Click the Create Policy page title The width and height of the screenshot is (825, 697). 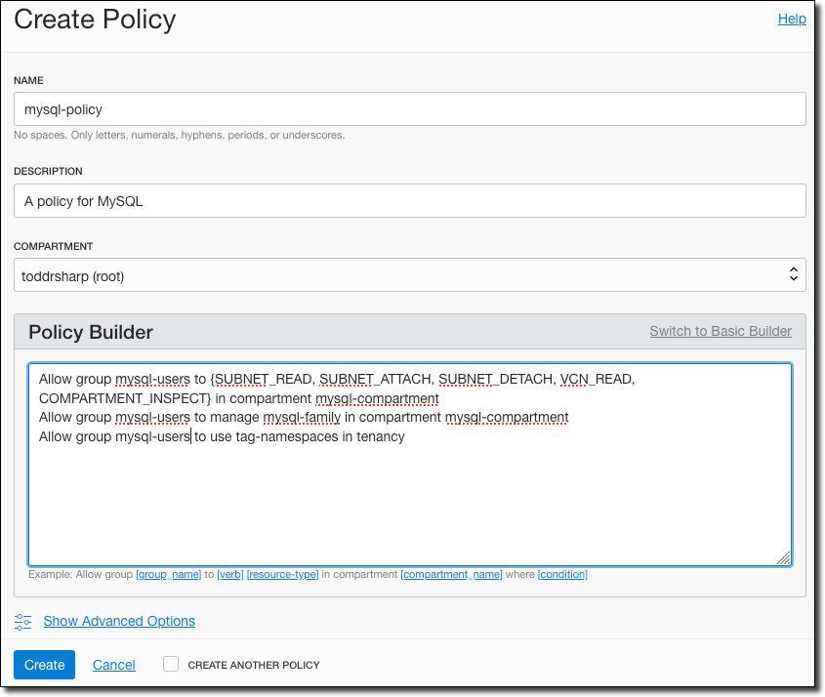click(x=95, y=19)
